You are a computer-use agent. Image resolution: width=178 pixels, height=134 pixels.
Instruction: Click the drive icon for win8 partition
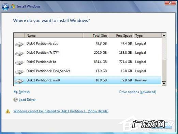tap(19, 81)
